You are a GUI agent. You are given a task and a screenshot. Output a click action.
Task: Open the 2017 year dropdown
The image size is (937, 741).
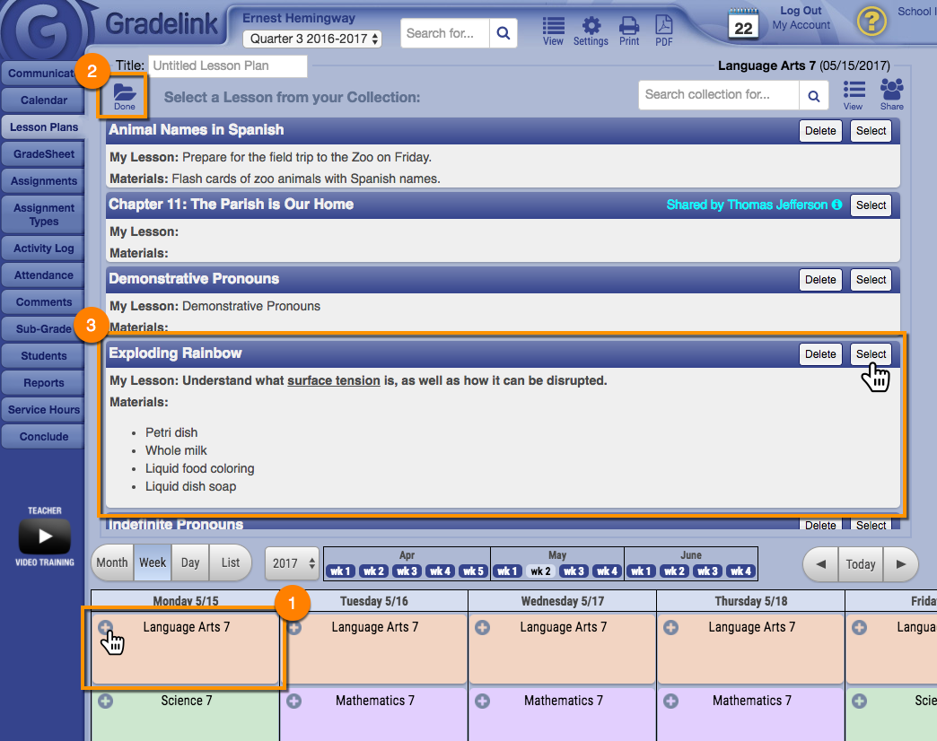point(292,563)
